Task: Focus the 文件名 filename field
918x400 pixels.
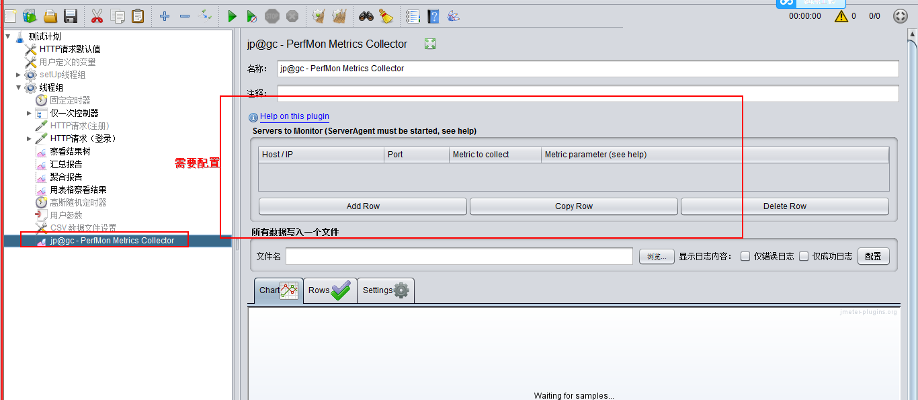Action: [459, 256]
